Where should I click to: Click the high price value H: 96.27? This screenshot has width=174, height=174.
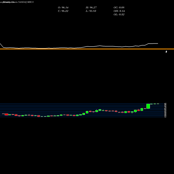tap(91, 8)
